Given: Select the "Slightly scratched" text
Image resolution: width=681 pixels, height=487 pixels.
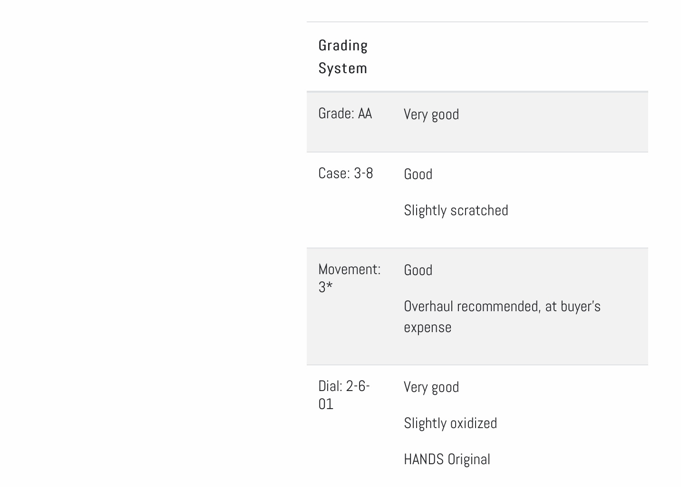Looking at the screenshot, I should (456, 210).
